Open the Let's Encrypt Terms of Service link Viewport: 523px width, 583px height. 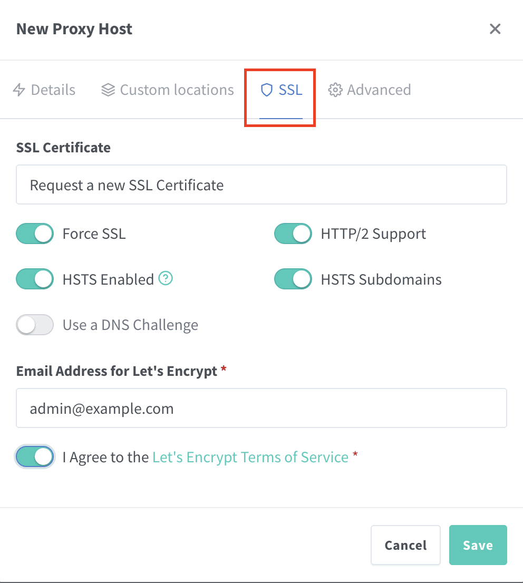(250, 457)
